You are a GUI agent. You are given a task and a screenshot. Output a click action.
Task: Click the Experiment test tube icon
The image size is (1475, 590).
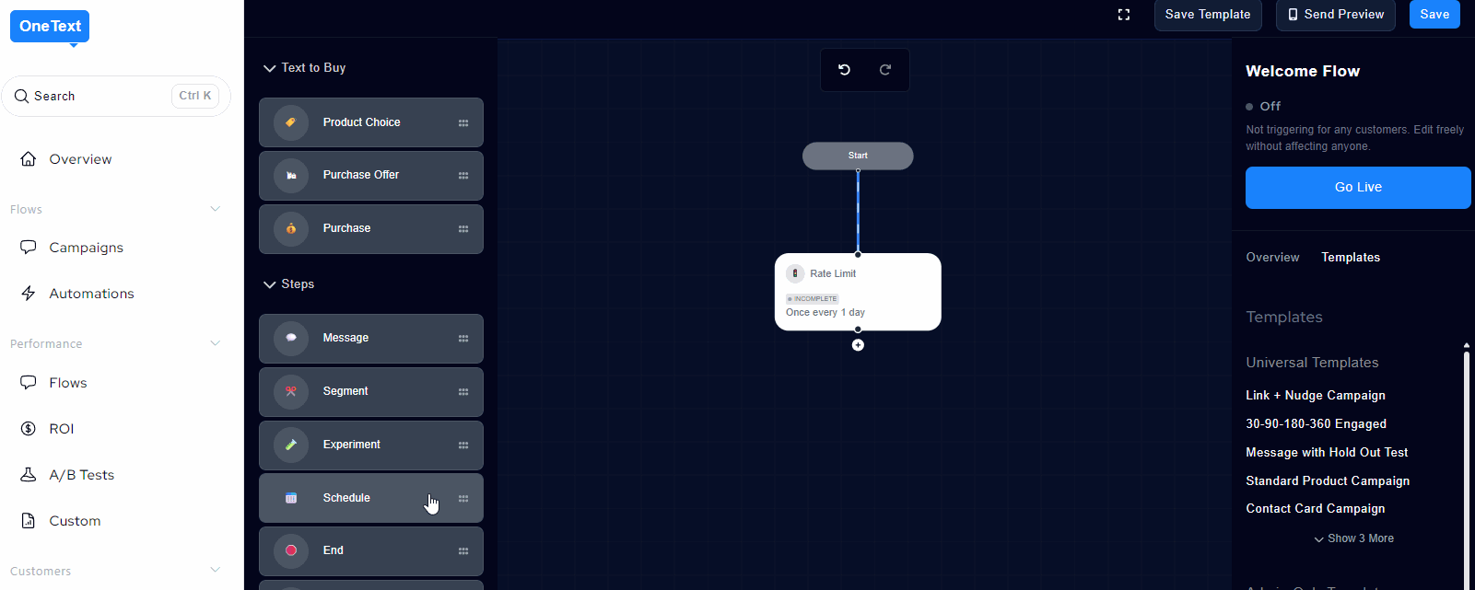click(x=291, y=445)
